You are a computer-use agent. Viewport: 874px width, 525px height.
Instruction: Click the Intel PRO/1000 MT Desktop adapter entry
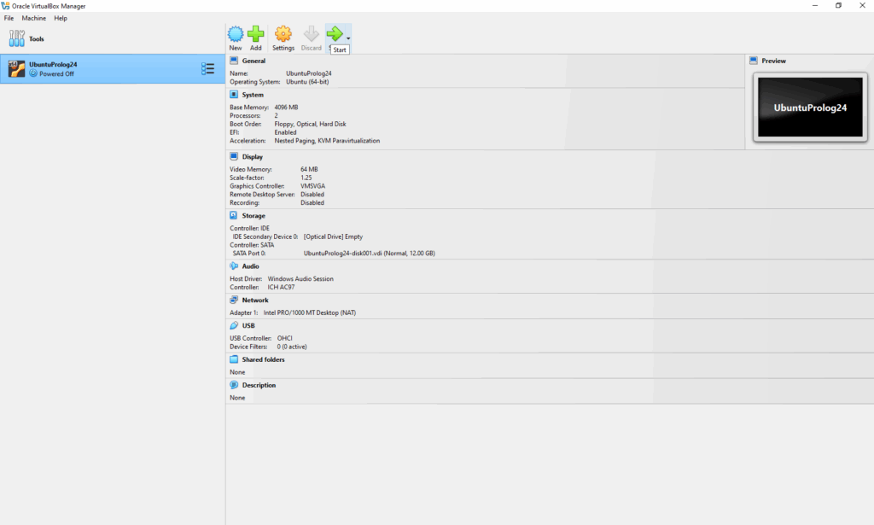[x=309, y=312]
